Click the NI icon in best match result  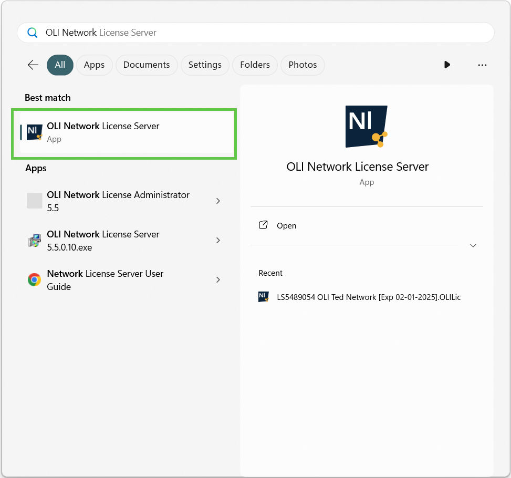34,132
